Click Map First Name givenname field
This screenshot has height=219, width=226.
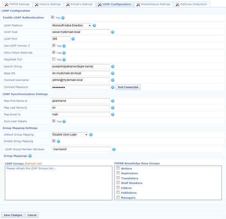(81, 101)
